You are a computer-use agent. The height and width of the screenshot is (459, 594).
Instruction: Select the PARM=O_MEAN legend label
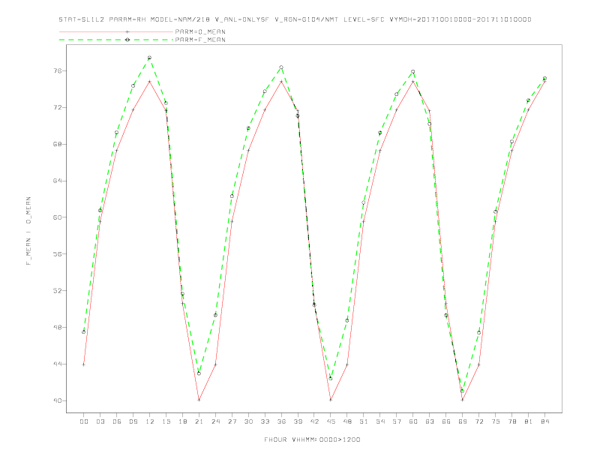pyautogui.click(x=200, y=31)
